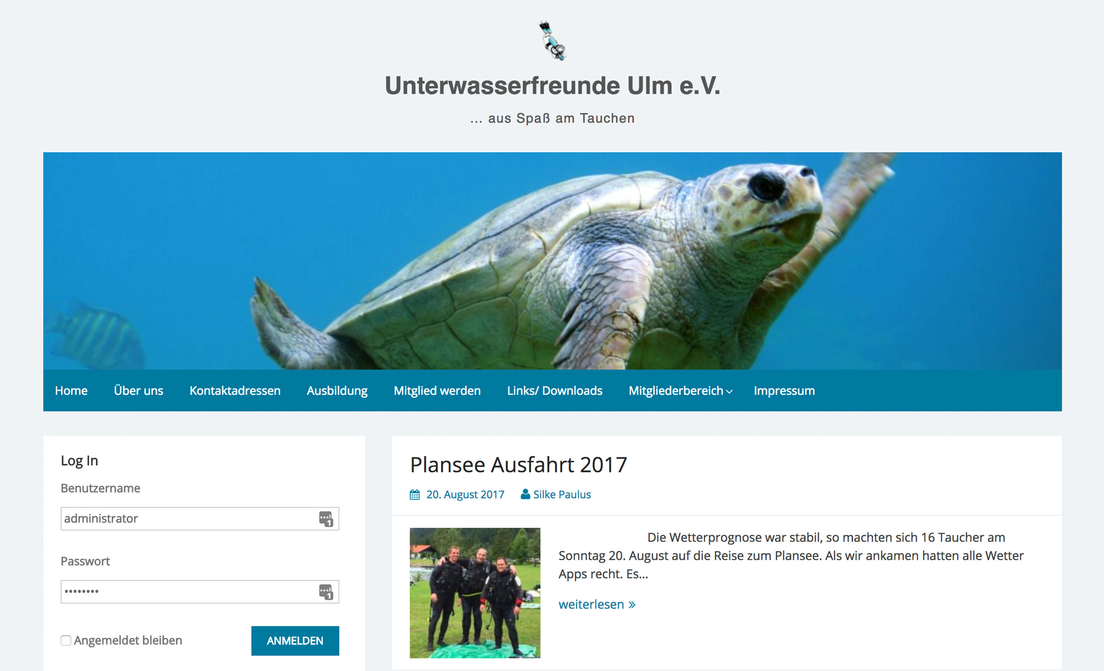Open Links/ Downloads menu entry
1104x671 pixels.
click(555, 390)
